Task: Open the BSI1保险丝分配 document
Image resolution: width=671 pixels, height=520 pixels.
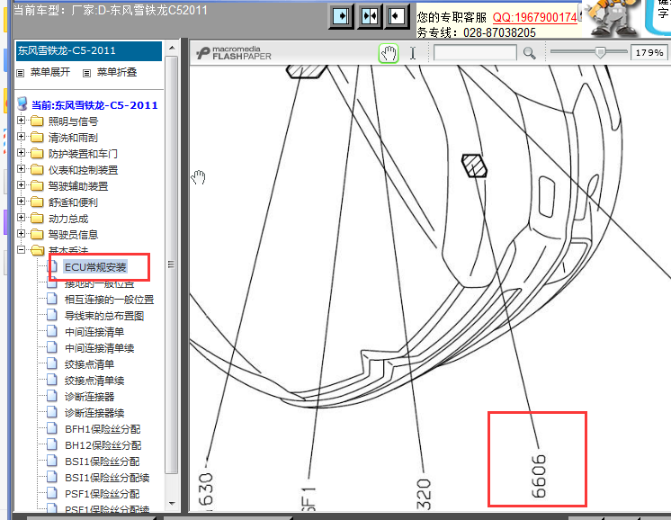Action: click(102, 462)
